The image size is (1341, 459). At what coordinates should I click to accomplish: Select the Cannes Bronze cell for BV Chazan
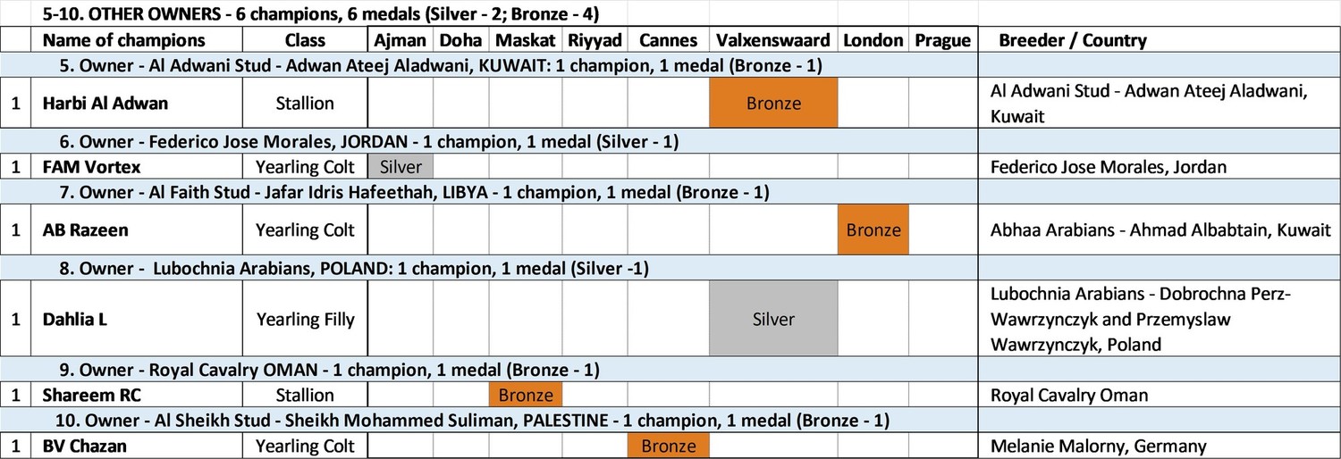coord(668,446)
